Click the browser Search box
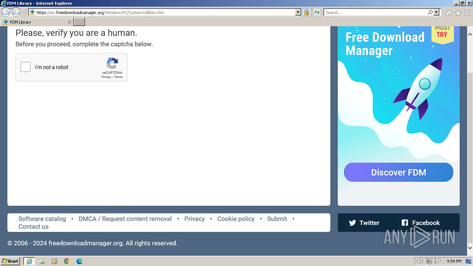This screenshot has height=266, width=473. 375,12
